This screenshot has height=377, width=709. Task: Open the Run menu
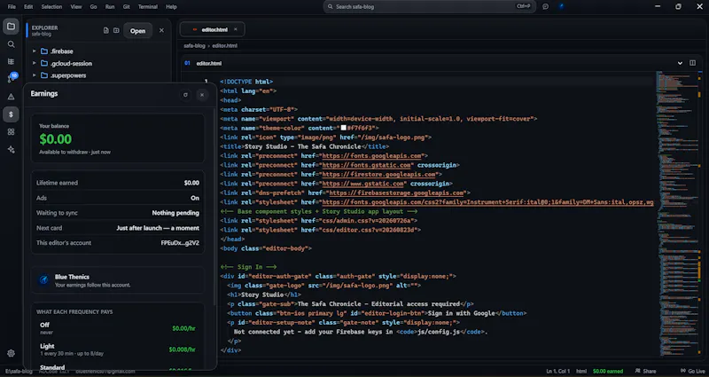click(110, 7)
